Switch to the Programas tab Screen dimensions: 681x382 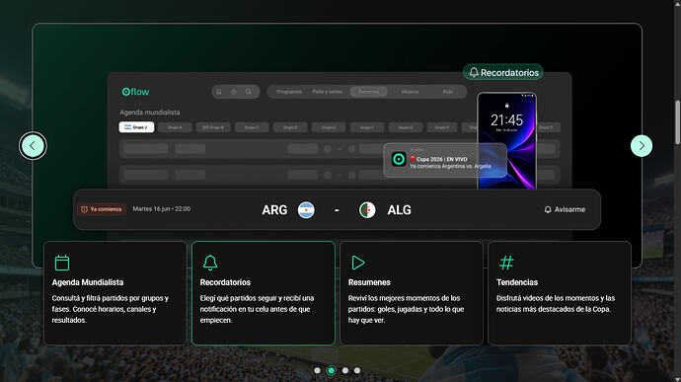point(289,92)
